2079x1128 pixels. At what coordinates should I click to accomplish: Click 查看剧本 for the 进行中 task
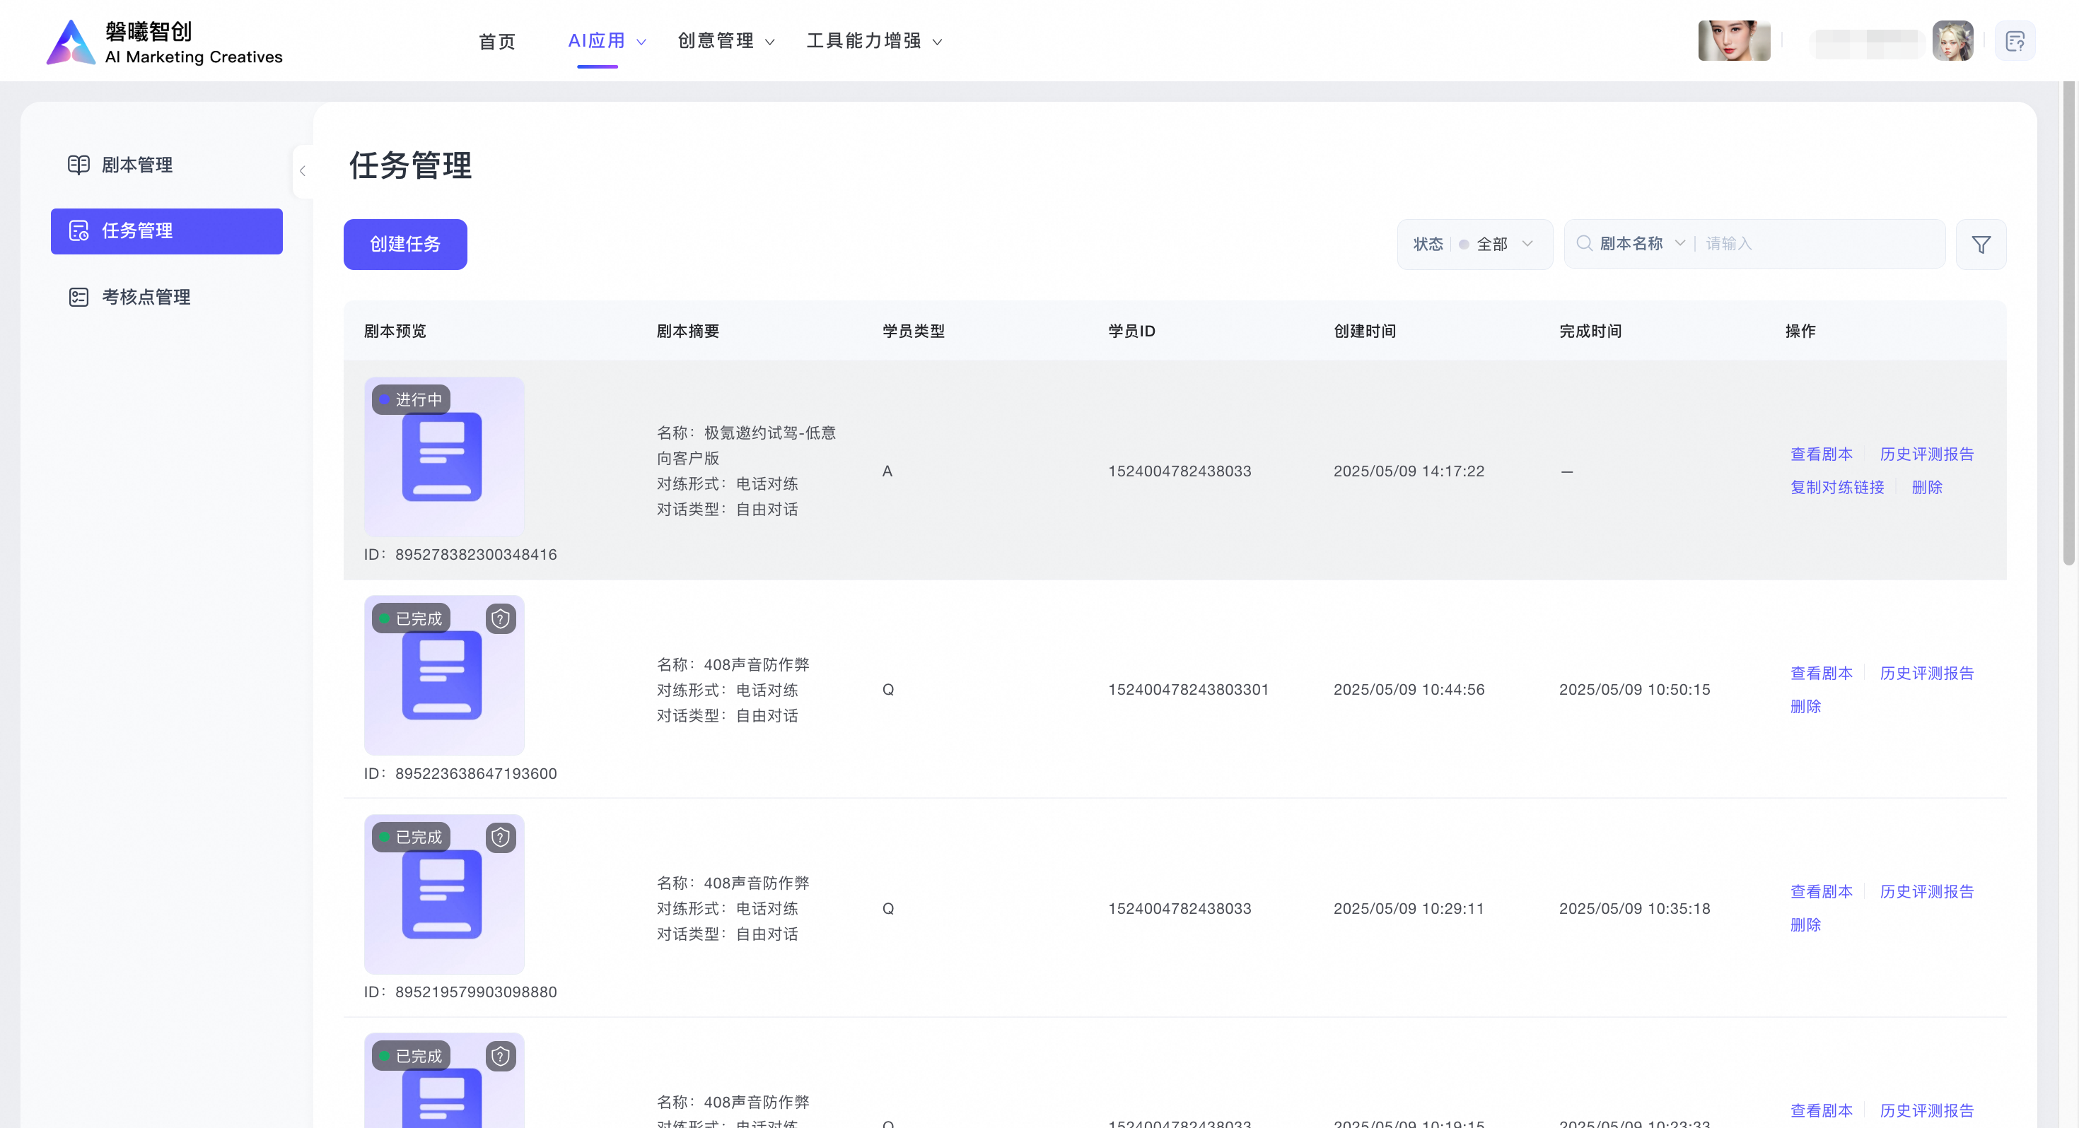pyautogui.click(x=1821, y=454)
